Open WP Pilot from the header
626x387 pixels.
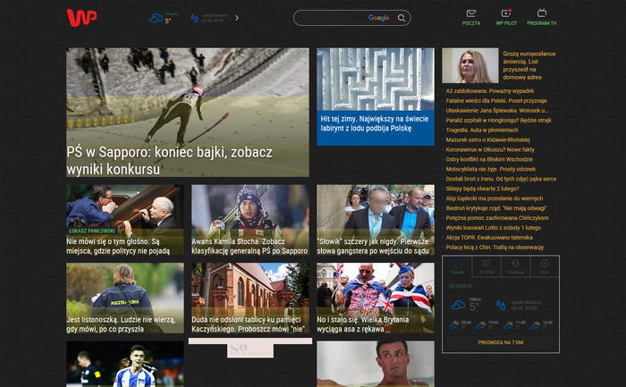point(506,18)
